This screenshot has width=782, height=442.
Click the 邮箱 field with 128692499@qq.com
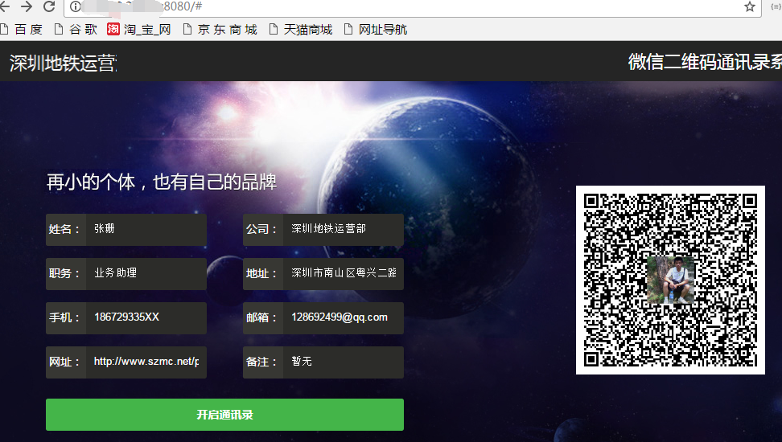(x=343, y=317)
